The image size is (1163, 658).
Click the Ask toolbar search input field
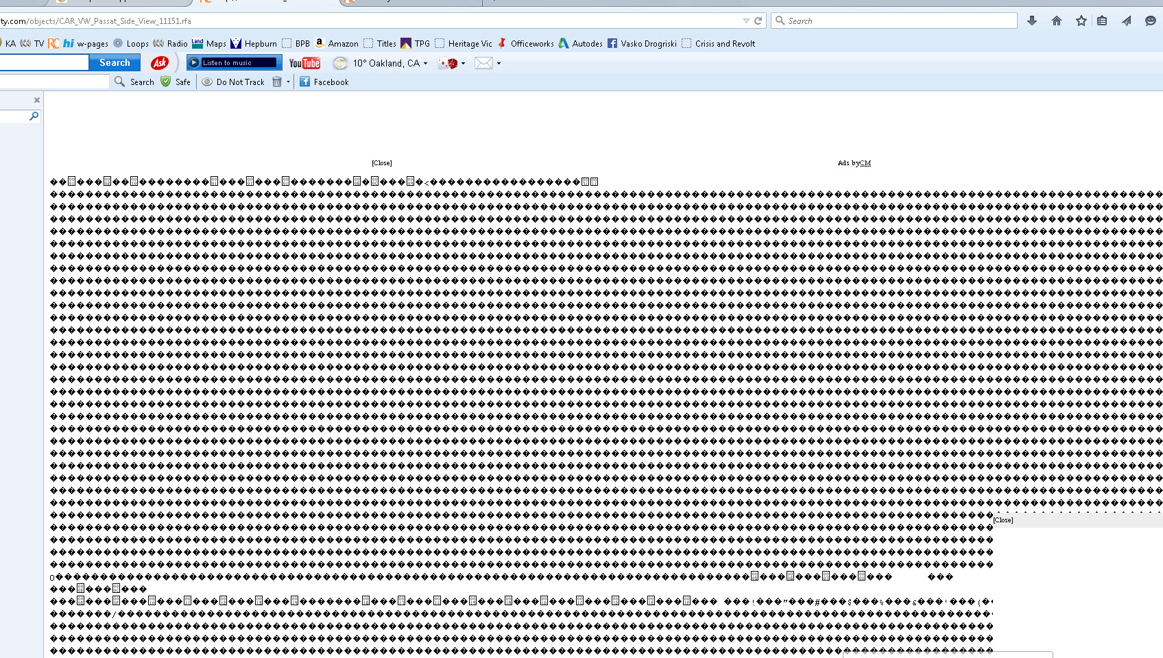pos(45,63)
